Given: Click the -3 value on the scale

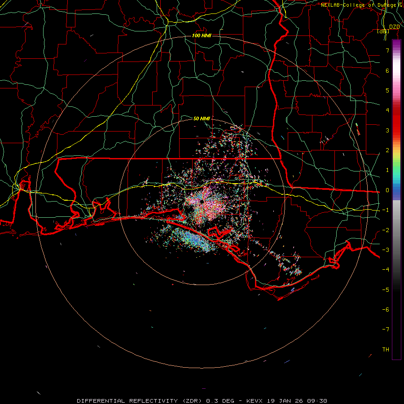Looking at the screenshot, I should 386,250.
